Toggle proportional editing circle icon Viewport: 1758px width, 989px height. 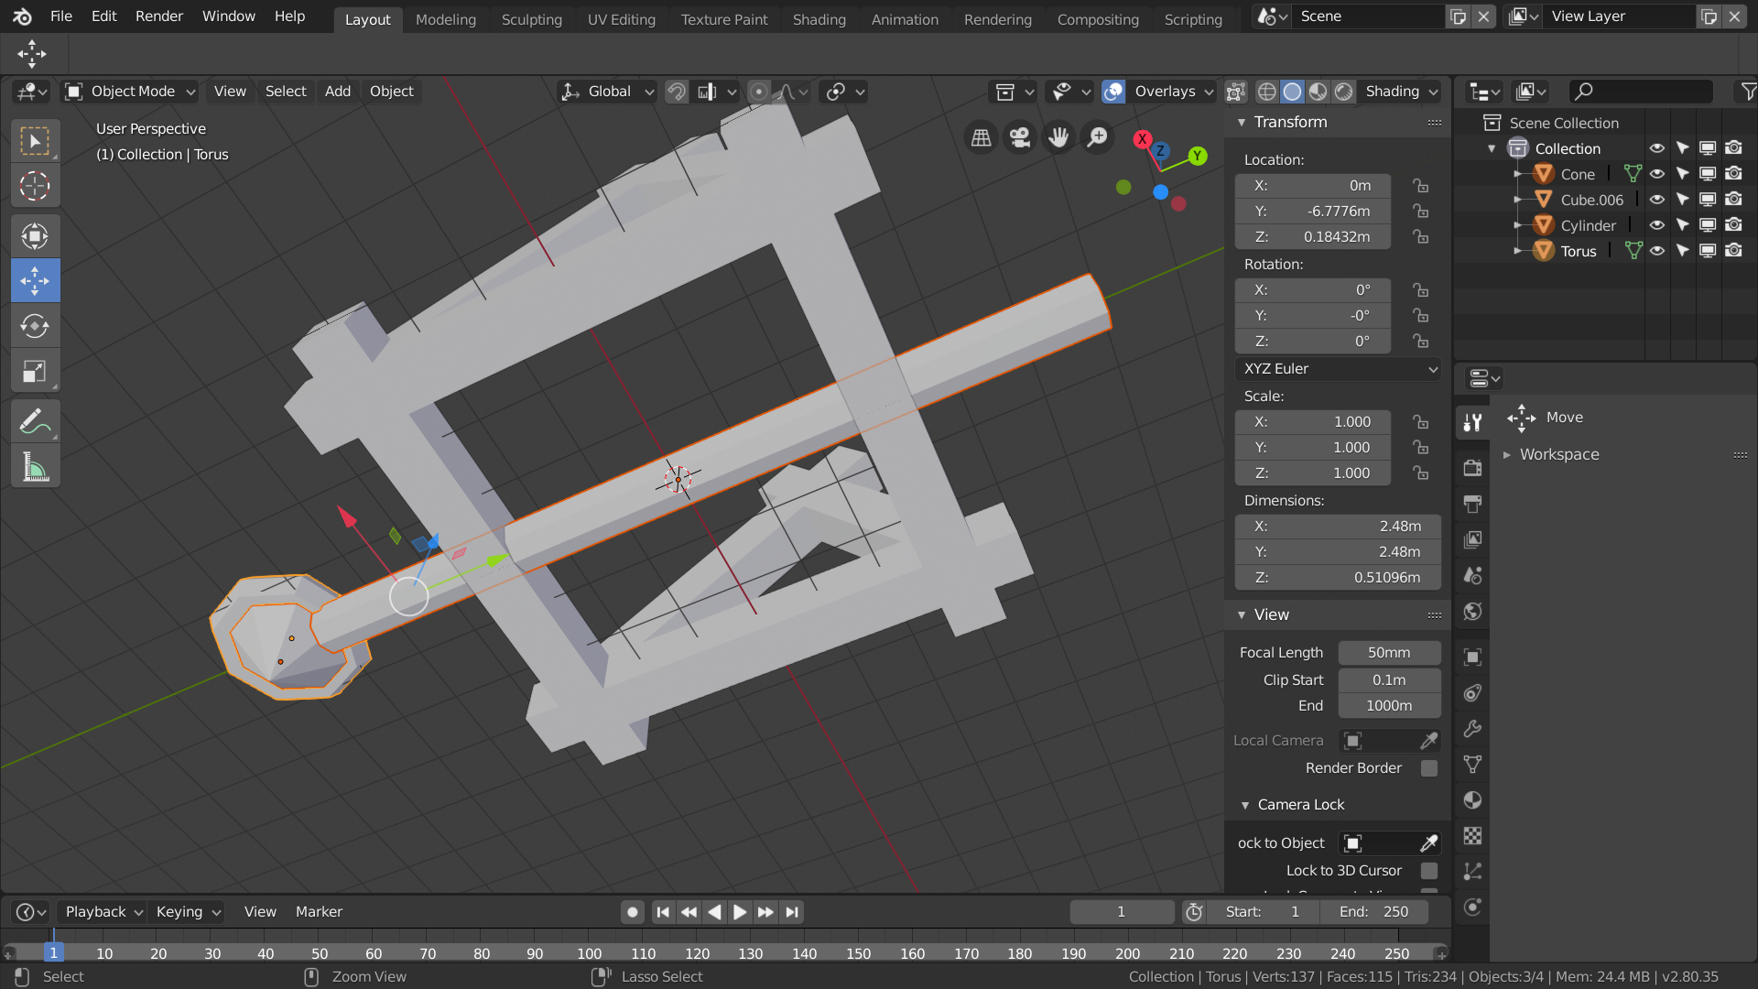(x=759, y=92)
